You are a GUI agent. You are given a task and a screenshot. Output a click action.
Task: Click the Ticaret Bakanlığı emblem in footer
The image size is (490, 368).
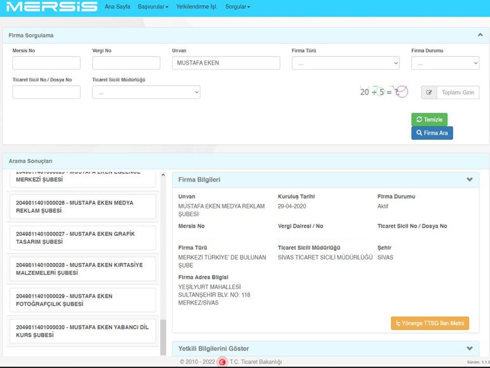pos(222,362)
